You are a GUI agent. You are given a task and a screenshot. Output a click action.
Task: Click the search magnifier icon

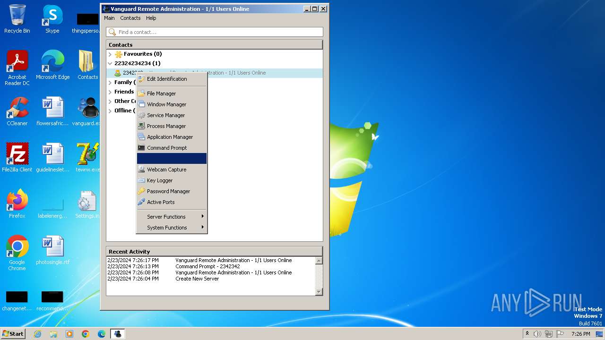112,32
